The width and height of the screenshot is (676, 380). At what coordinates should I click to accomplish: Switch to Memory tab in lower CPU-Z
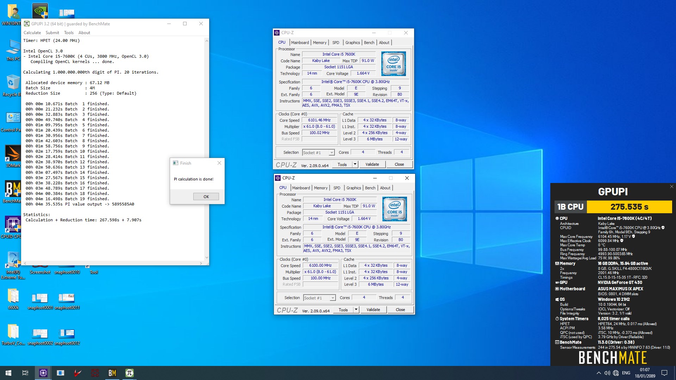coord(321,188)
